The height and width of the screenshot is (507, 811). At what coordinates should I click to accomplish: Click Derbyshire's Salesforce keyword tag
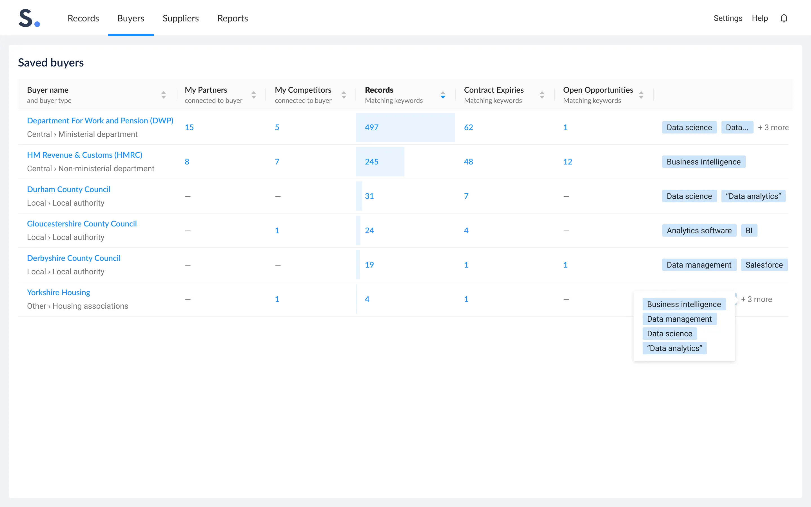(x=764, y=265)
